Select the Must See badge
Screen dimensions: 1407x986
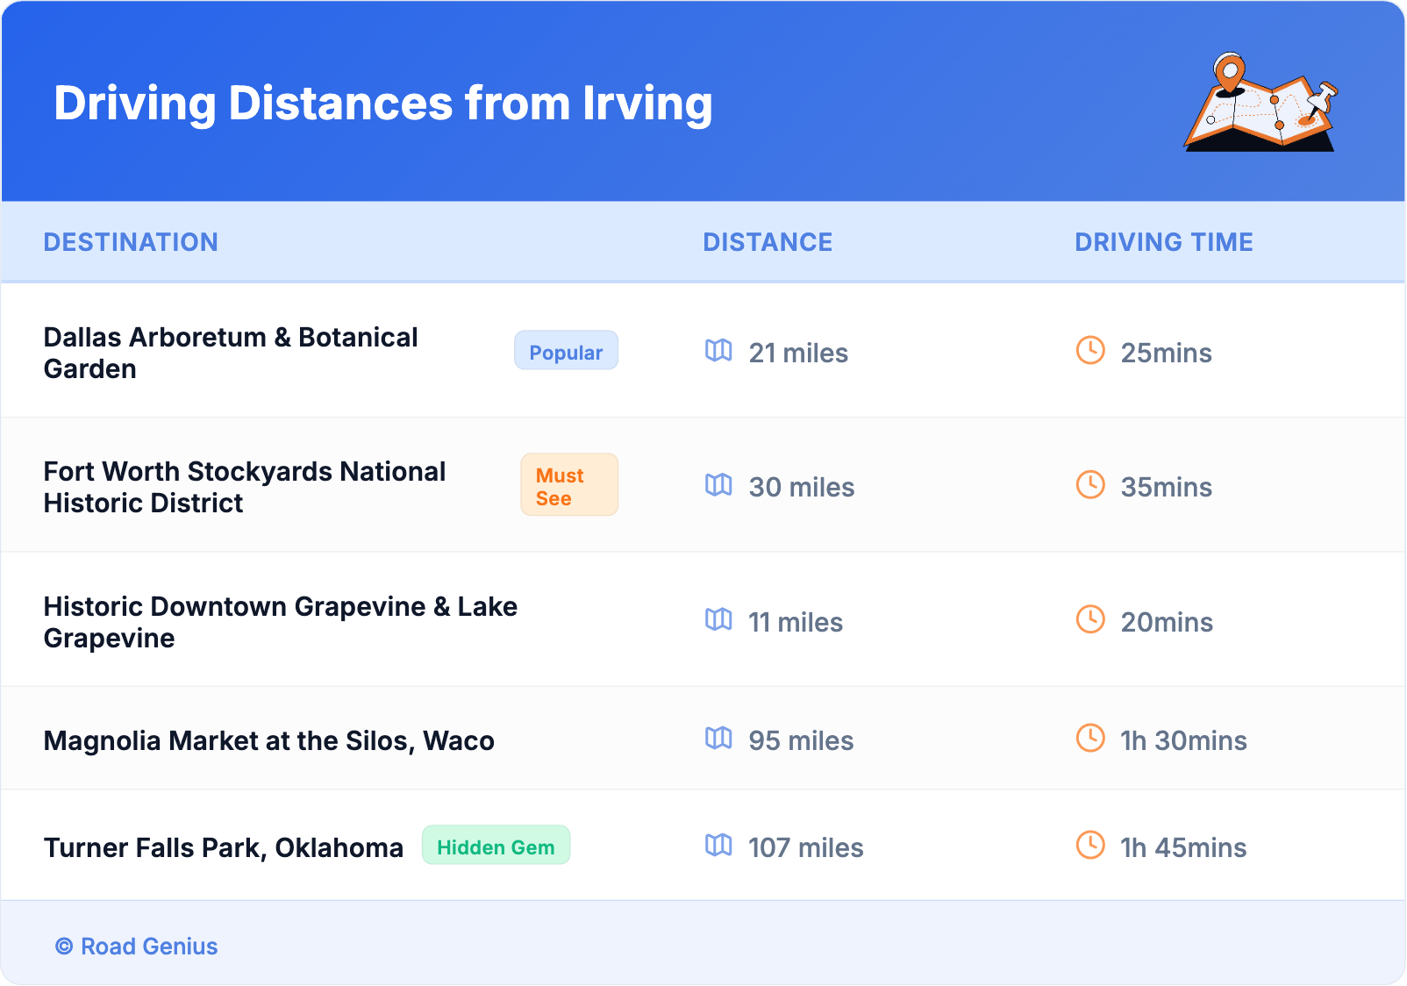click(568, 485)
